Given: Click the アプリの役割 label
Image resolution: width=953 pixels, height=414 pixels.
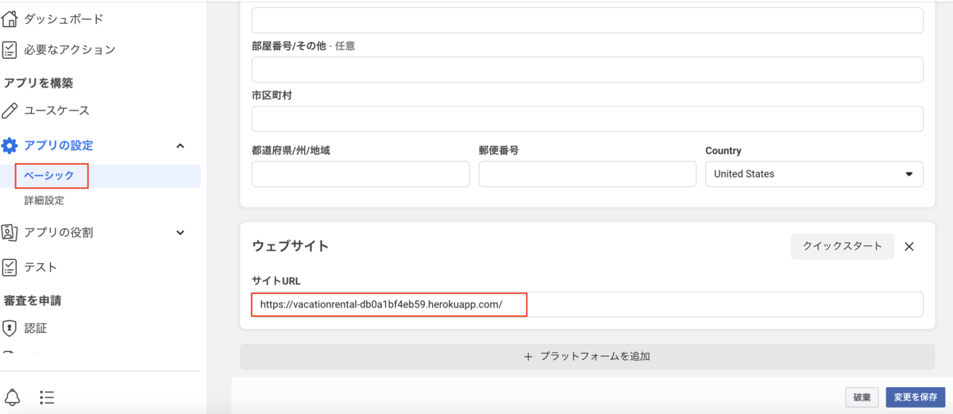Looking at the screenshot, I should click(x=59, y=233).
